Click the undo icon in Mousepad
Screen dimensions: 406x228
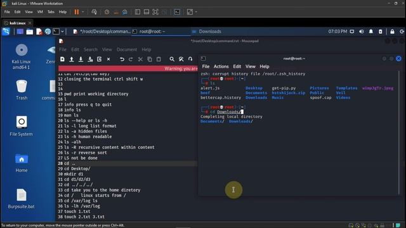122,59
